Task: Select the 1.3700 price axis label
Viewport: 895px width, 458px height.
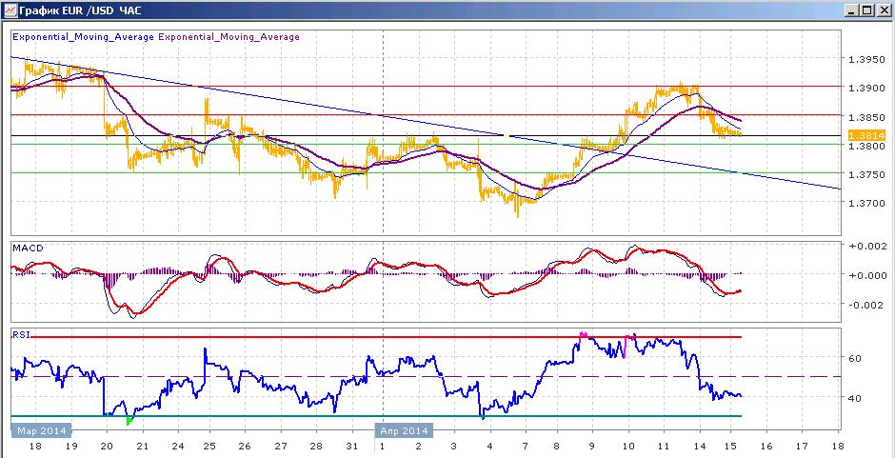Action: coord(866,204)
